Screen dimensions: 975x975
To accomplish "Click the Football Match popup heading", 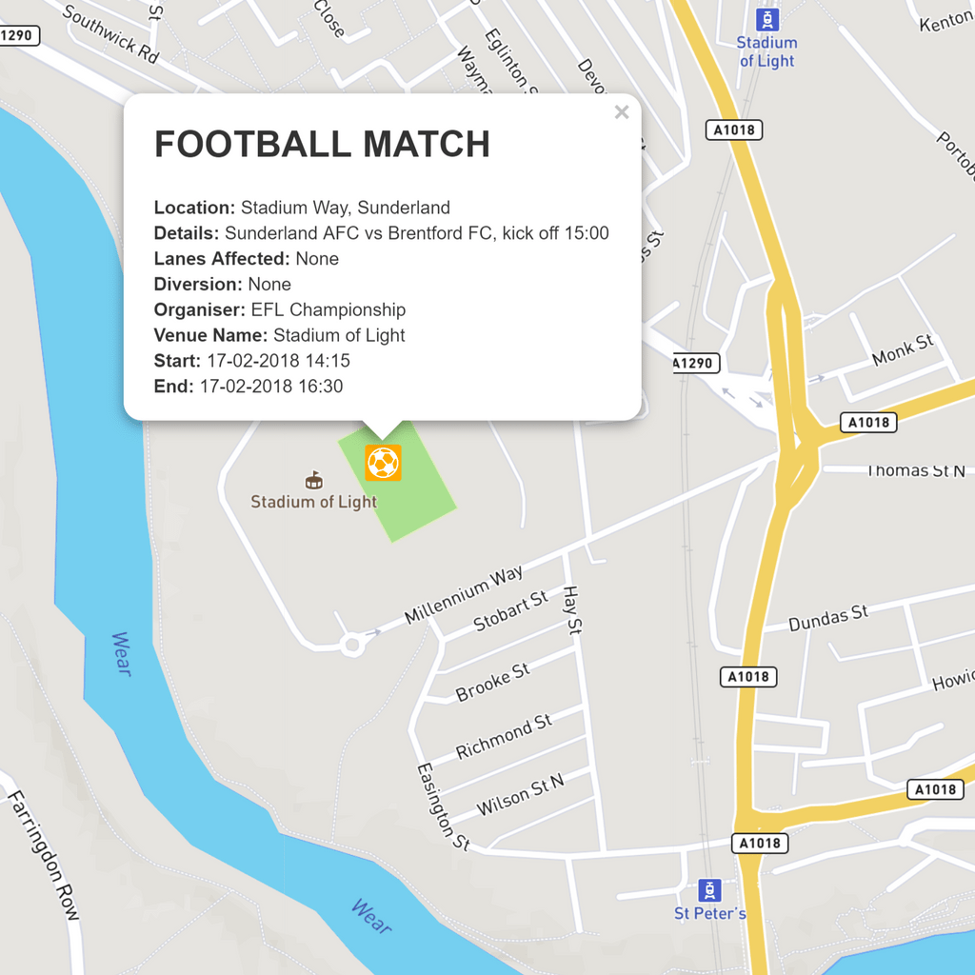I will (x=322, y=145).
